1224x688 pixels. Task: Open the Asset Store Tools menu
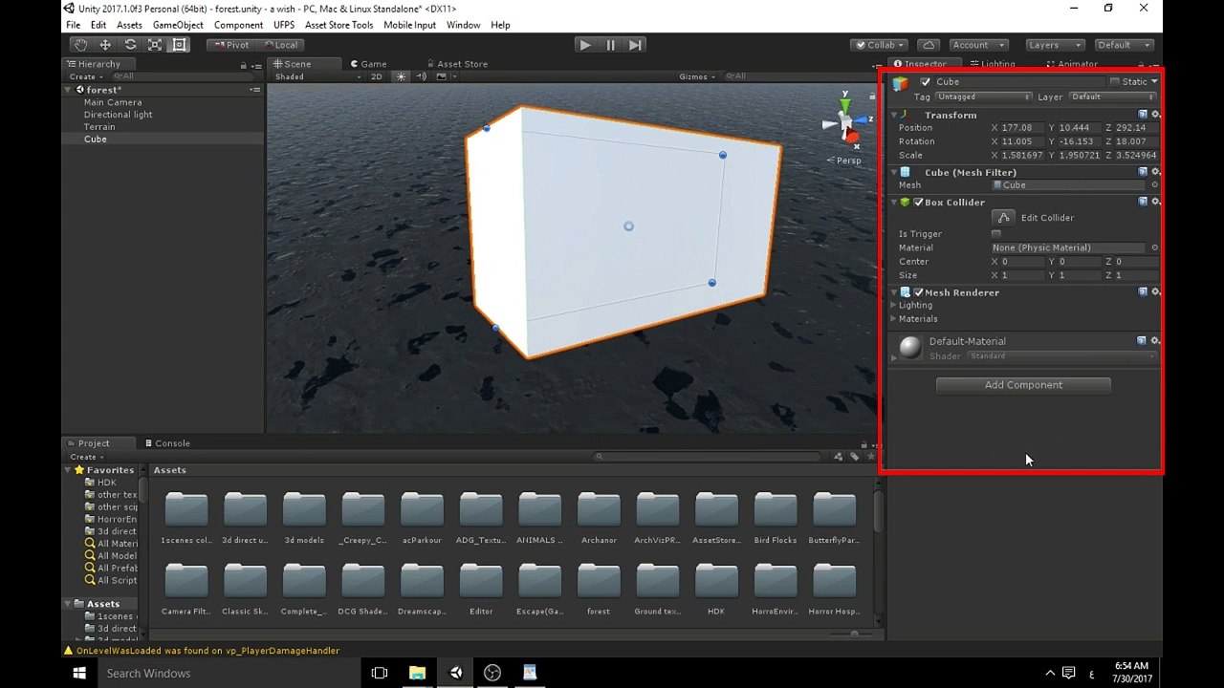click(x=339, y=25)
